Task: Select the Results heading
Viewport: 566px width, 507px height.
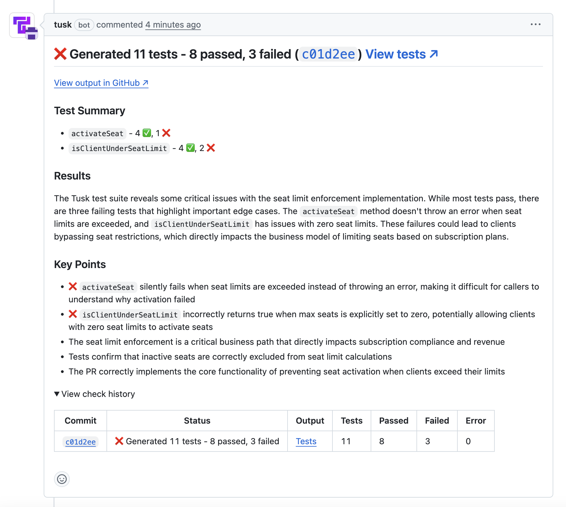Action: pyautogui.click(x=72, y=176)
